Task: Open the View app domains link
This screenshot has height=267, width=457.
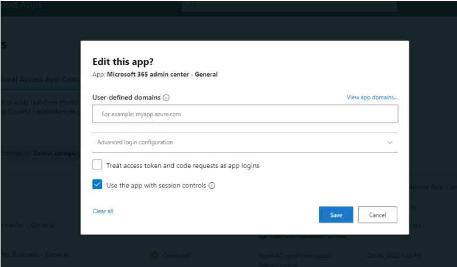Action: [x=372, y=98]
